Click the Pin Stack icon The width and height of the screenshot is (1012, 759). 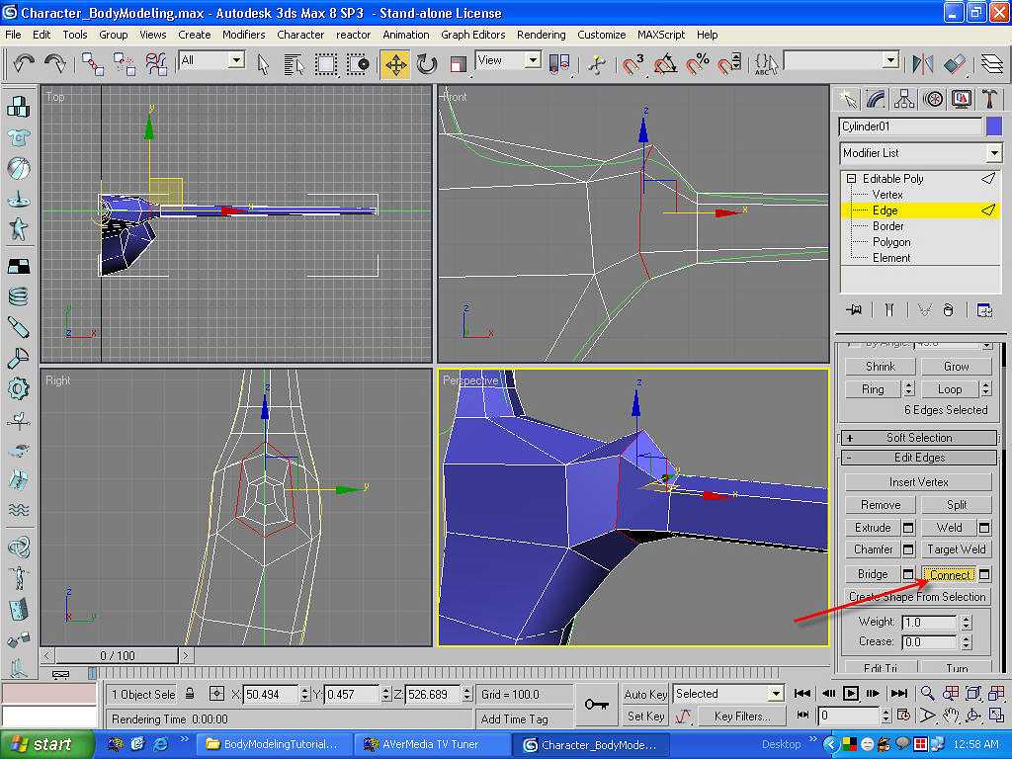[x=854, y=309]
